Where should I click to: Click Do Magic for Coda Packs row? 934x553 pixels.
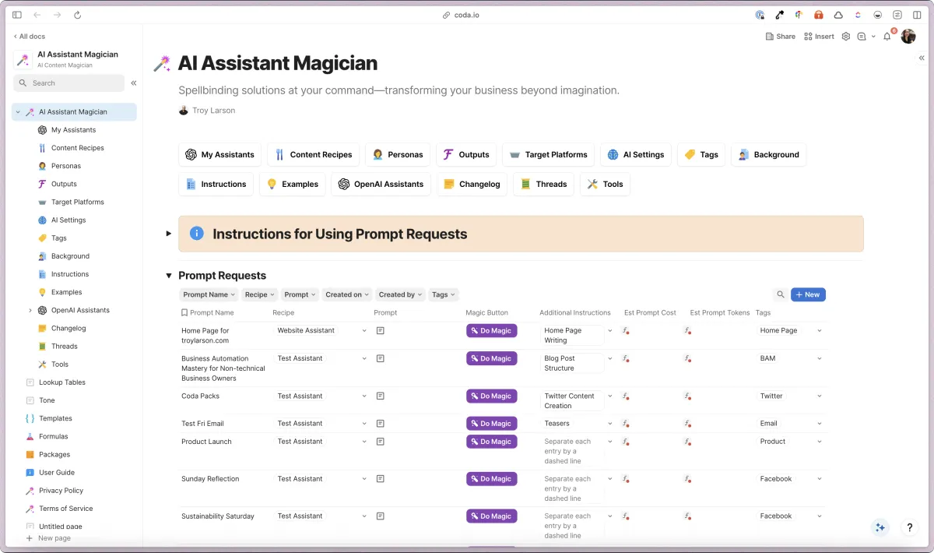tap(491, 396)
